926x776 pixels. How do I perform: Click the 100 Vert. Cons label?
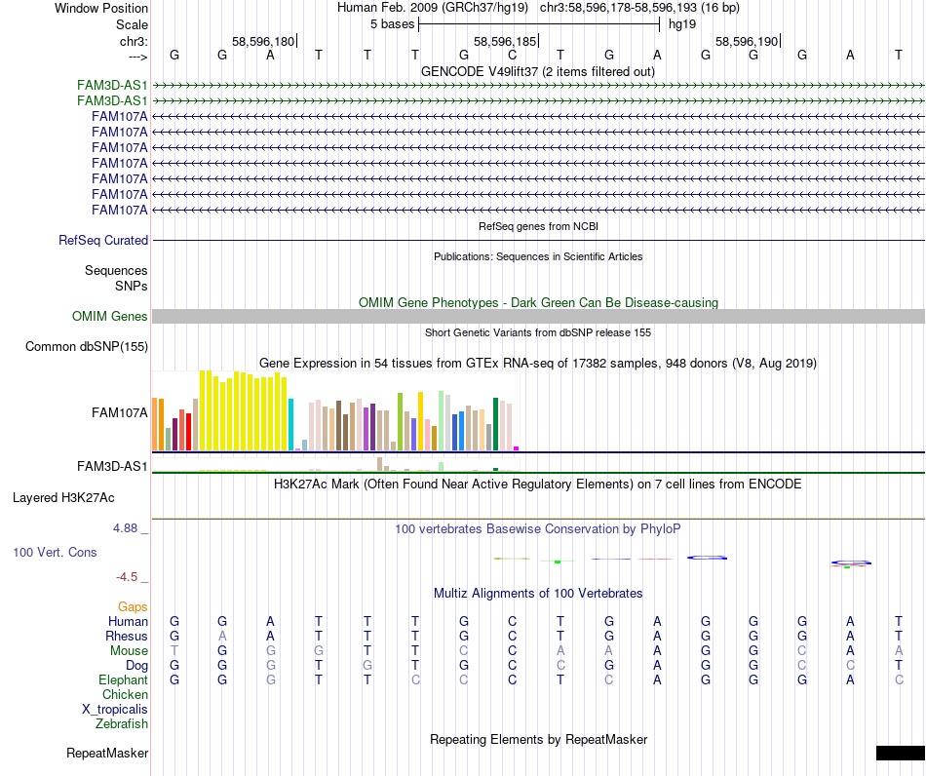55,552
